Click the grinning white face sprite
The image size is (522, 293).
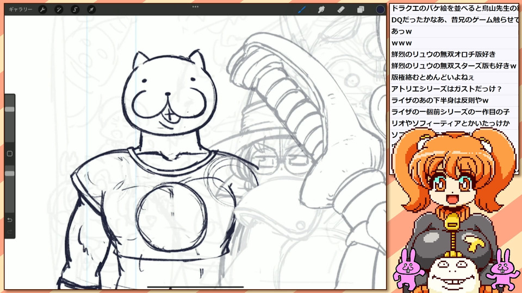point(453,275)
